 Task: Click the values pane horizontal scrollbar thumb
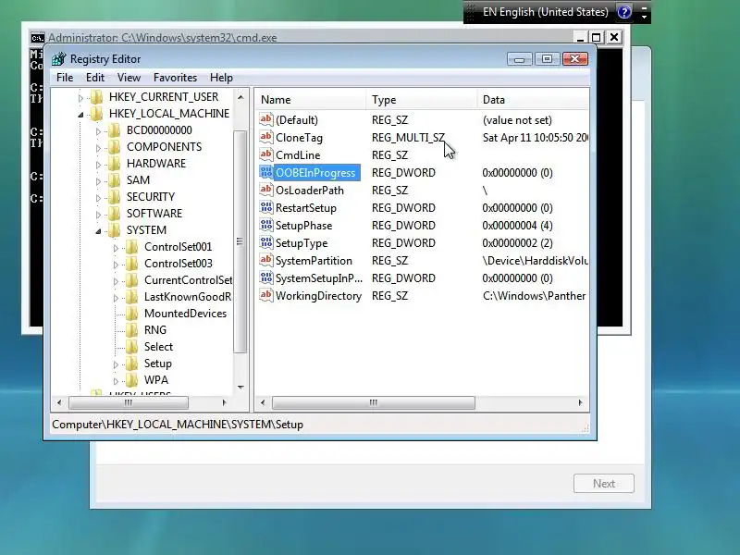click(x=374, y=402)
